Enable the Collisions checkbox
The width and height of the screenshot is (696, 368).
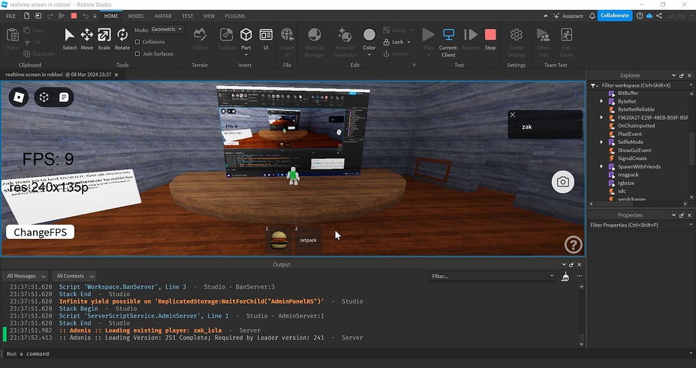138,42
